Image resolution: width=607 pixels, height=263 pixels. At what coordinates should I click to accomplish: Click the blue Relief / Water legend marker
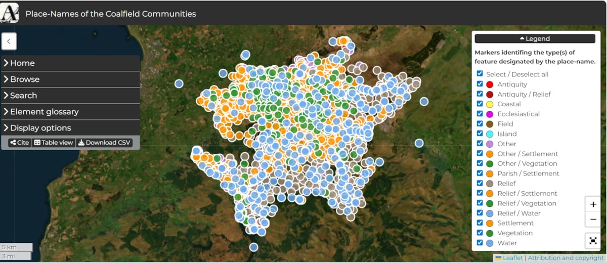[490, 213]
